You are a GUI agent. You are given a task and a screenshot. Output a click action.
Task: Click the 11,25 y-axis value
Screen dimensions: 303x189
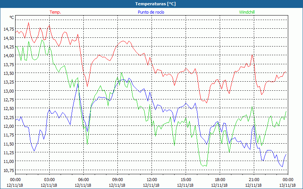tap(9, 152)
